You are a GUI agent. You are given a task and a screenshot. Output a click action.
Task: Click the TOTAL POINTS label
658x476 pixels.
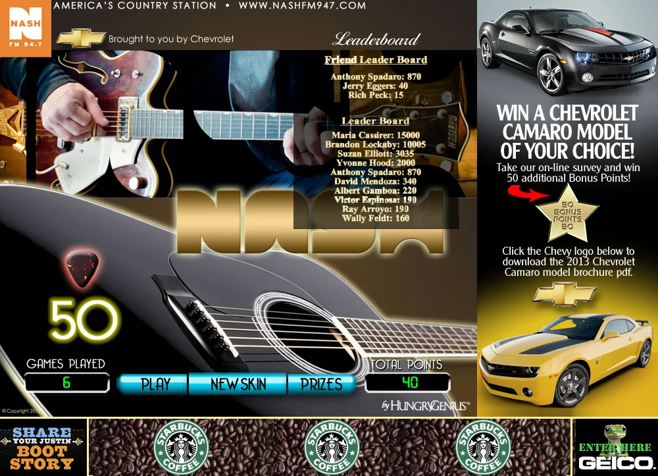click(407, 364)
